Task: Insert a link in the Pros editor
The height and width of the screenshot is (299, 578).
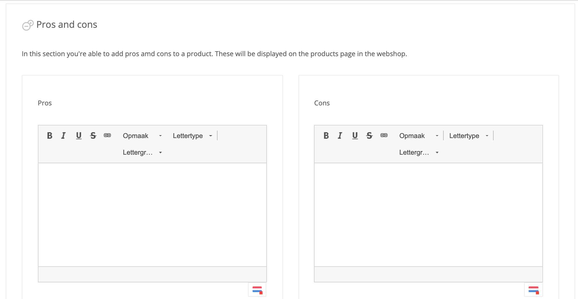Action: coord(107,135)
